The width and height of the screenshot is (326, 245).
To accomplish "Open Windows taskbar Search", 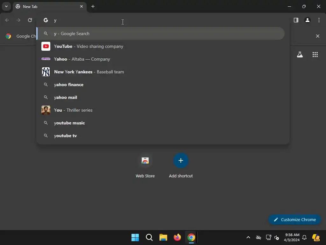I will click(x=149, y=237).
